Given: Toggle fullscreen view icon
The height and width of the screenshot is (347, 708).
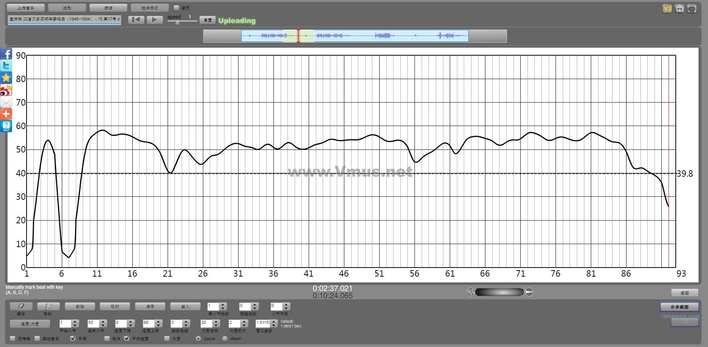Looking at the screenshot, I should (691, 8).
